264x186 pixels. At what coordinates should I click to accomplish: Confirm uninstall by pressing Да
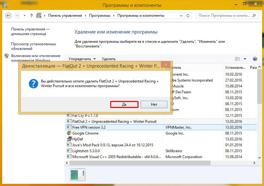(x=124, y=104)
